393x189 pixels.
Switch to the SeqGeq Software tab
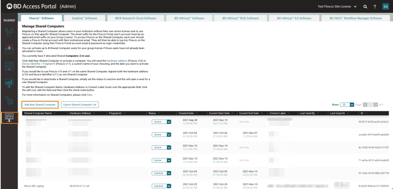[x=84, y=18]
